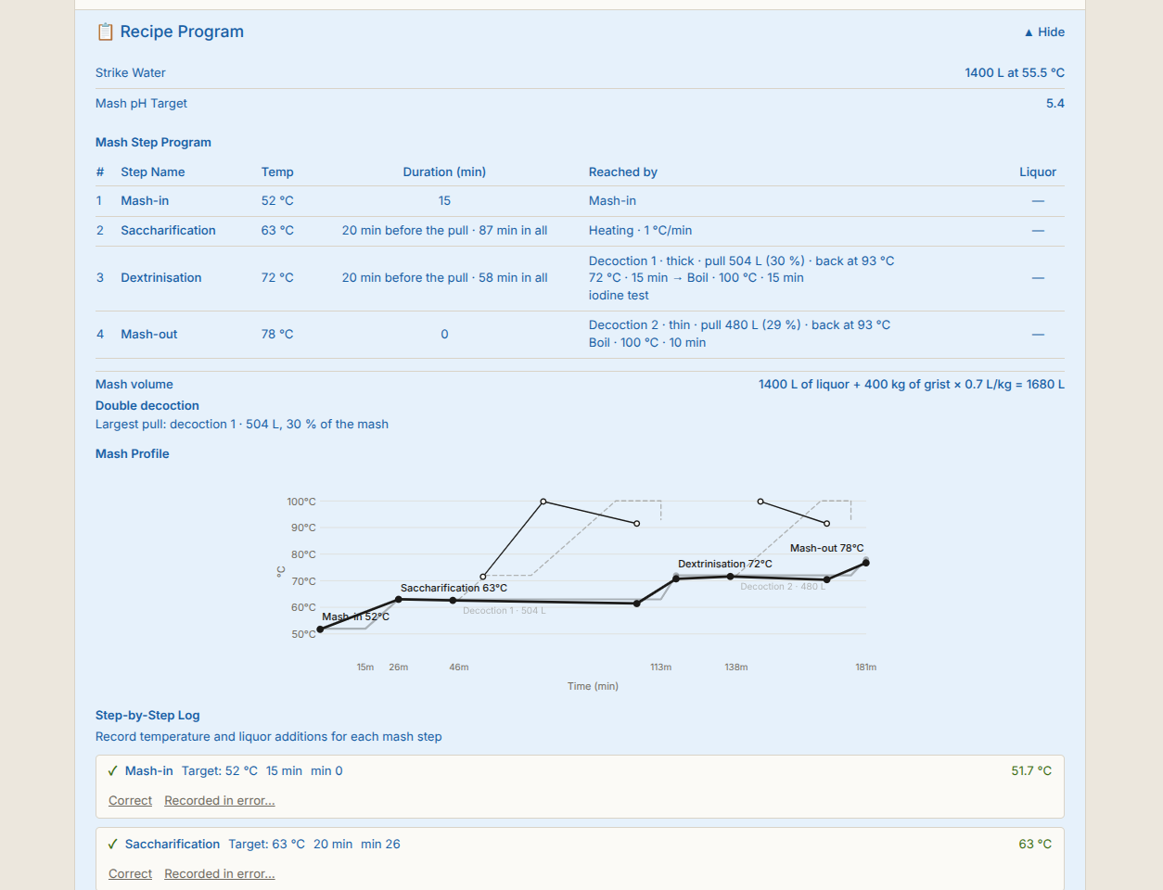Screen dimensions: 1163x890
Task: Click the 52 °C temperature cell
Action: (277, 200)
